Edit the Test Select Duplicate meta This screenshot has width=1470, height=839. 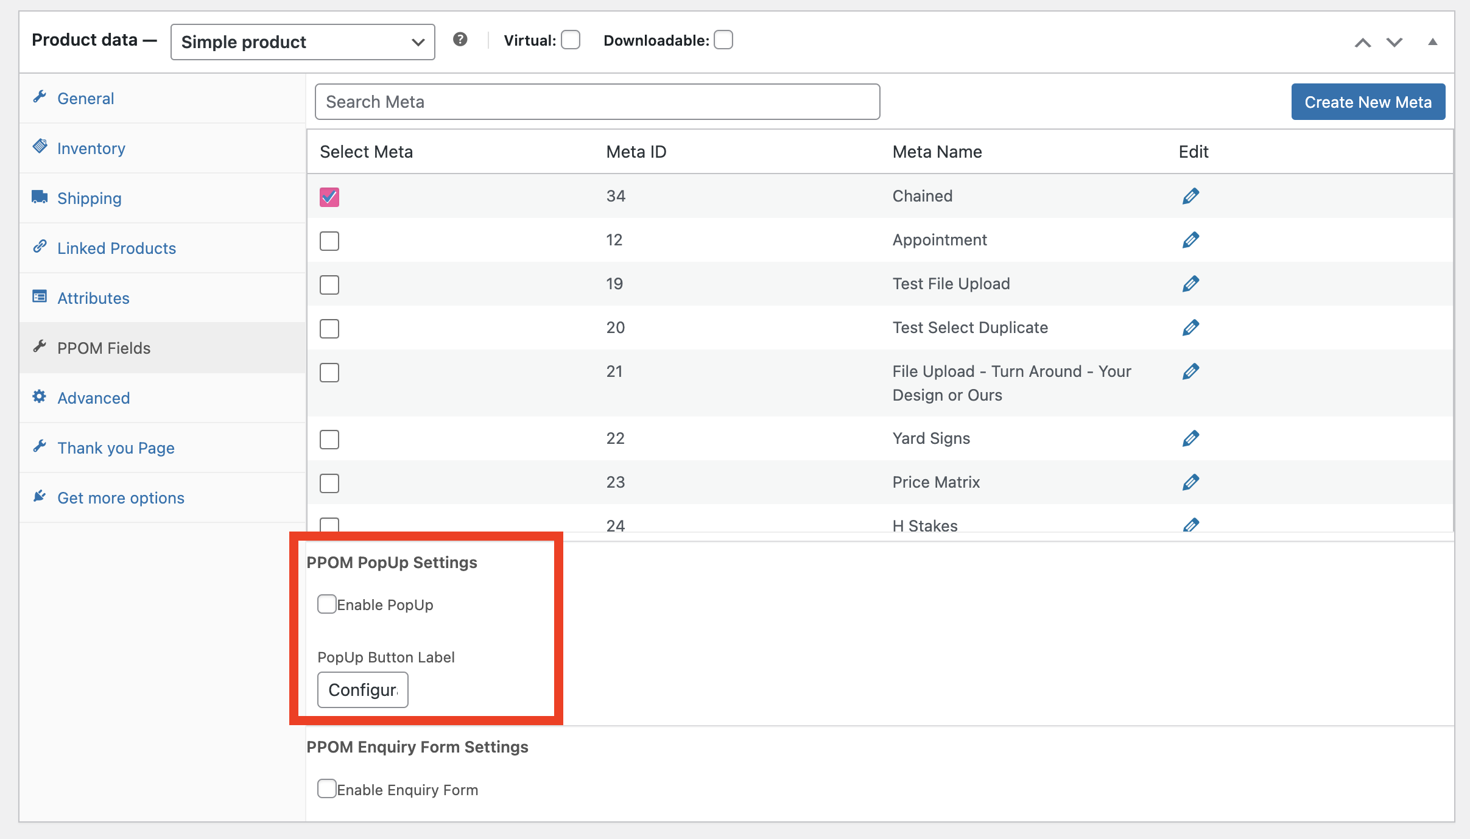coord(1190,327)
